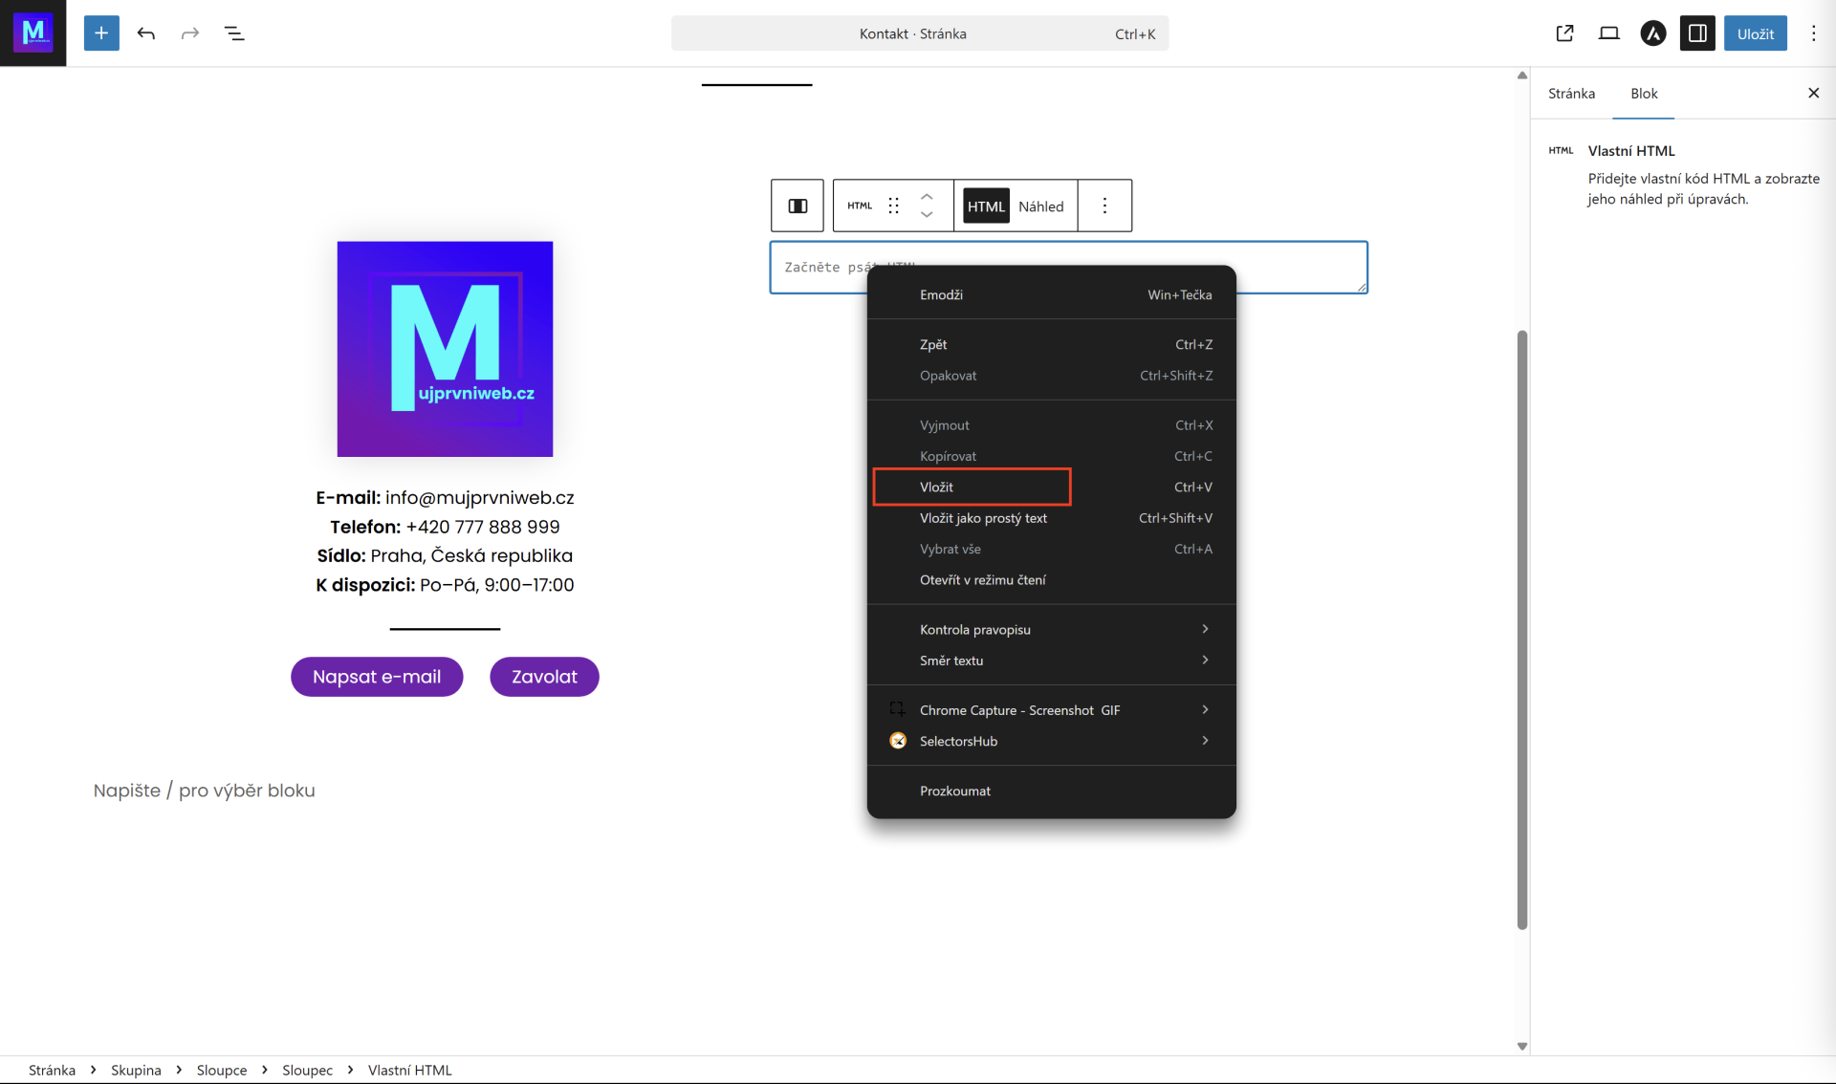Image resolution: width=1836 pixels, height=1084 pixels.
Task: Select parent column block icon
Action: click(x=798, y=206)
